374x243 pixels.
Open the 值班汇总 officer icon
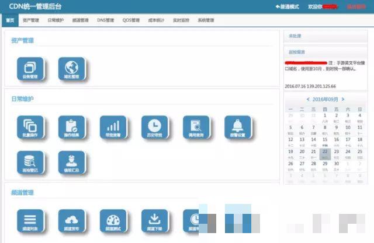coord(71,162)
